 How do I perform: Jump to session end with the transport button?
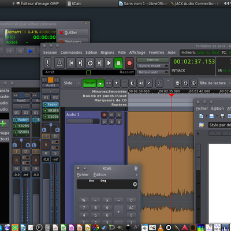click(80, 63)
